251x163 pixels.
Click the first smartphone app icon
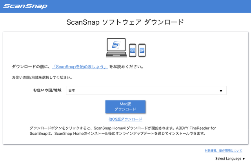point(133,50)
